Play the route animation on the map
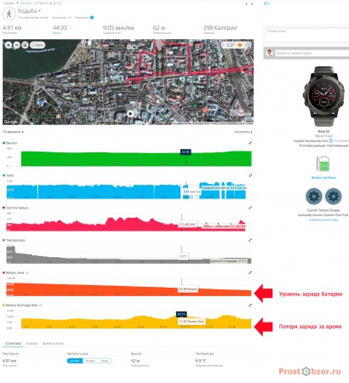 click(x=130, y=114)
